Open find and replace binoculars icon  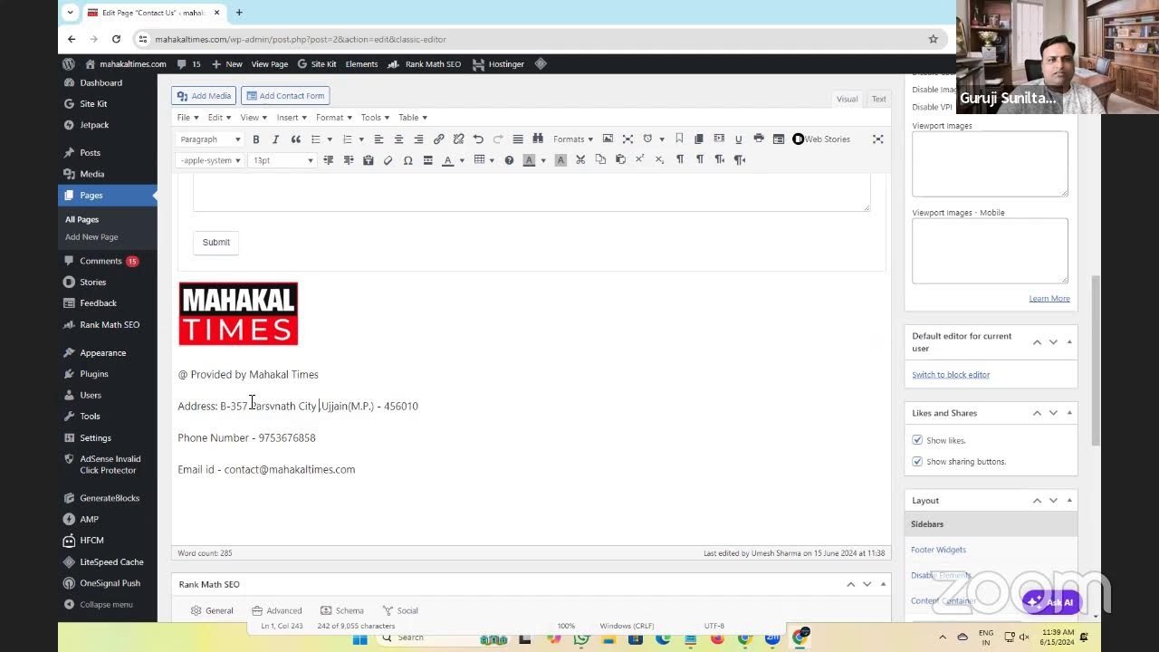tap(538, 139)
